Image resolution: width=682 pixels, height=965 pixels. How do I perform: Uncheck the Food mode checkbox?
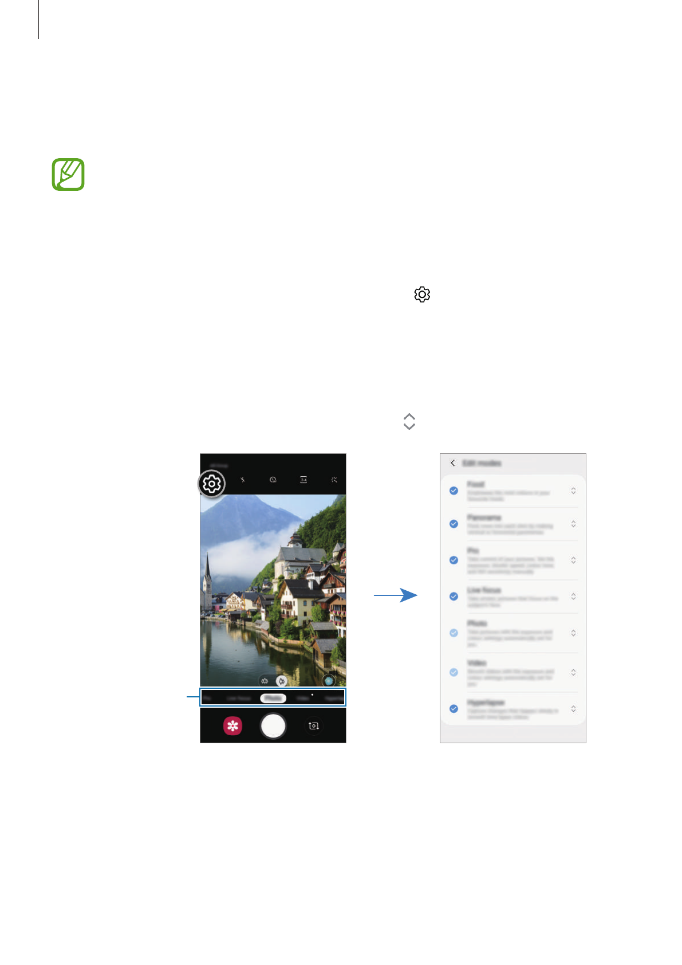click(x=454, y=491)
